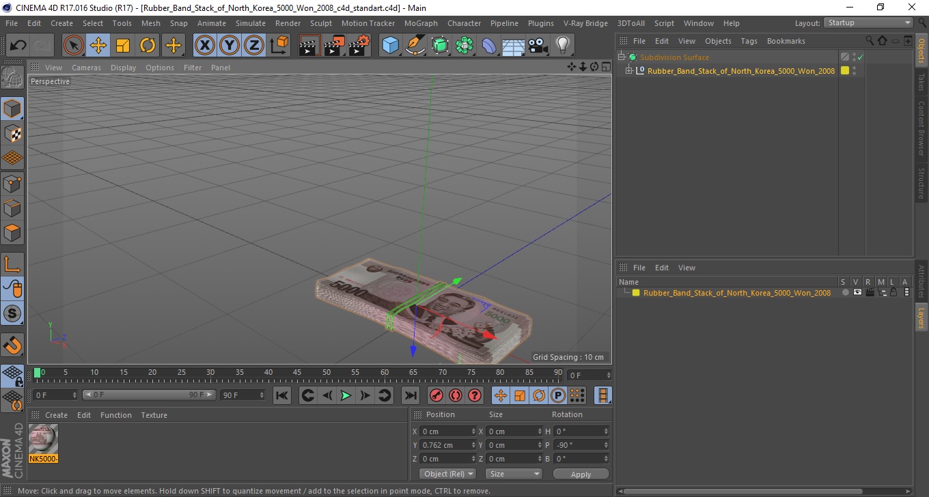Image resolution: width=929 pixels, height=497 pixels.
Task: Switch to Polygons mode
Action: pos(12,232)
